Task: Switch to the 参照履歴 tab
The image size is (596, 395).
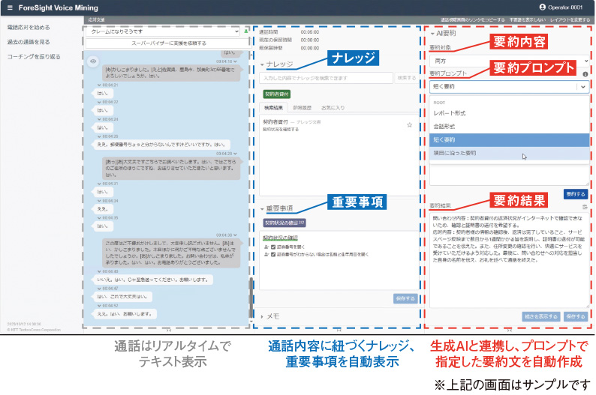Action: tap(303, 108)
